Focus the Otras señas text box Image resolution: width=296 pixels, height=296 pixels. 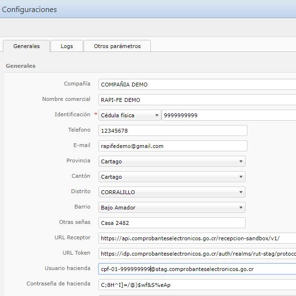pos(172,223)
